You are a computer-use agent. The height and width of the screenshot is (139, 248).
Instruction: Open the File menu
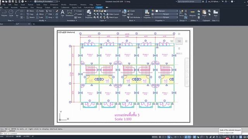4,5
